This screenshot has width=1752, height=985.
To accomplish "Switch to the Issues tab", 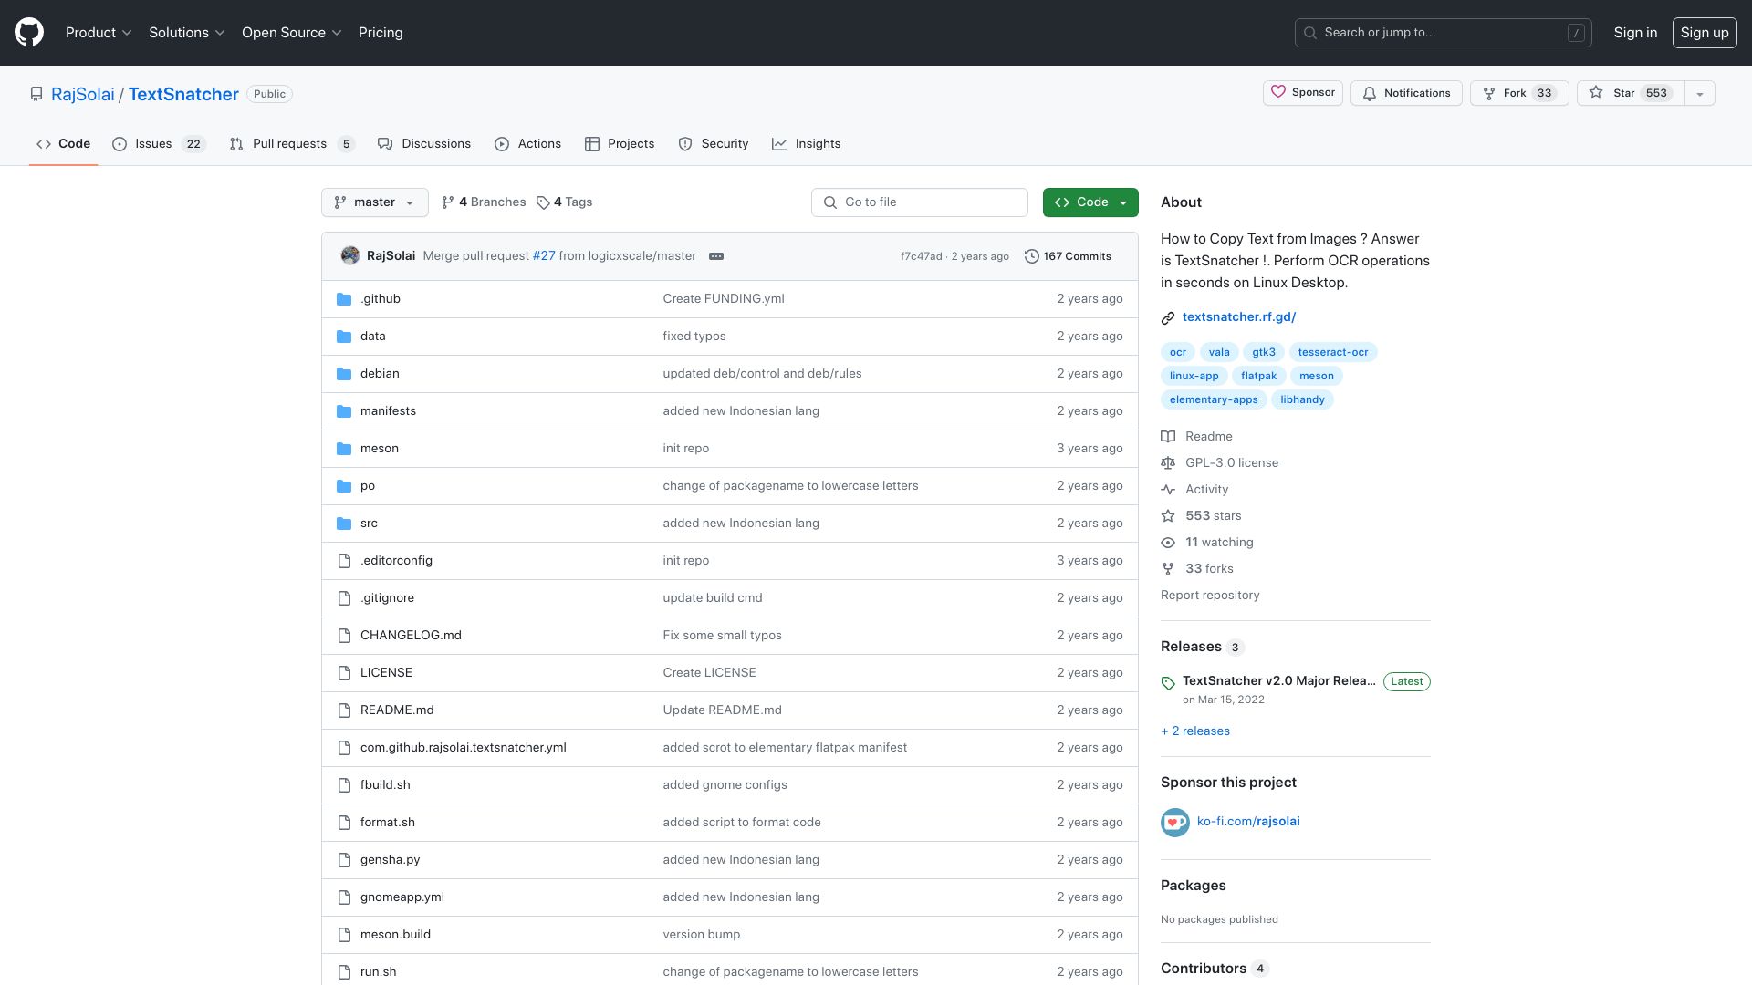I will coord(160,144).
